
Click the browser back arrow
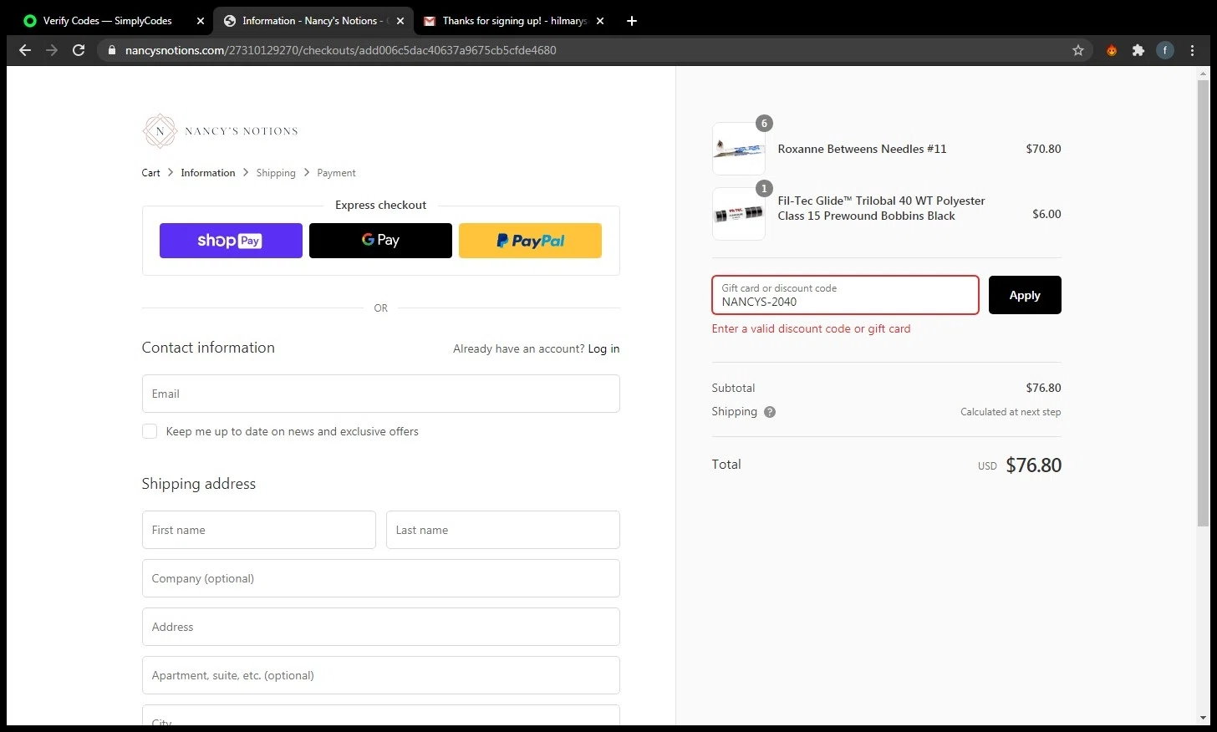25,50
